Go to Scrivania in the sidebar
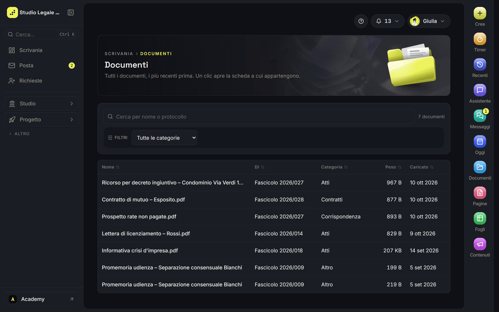The image size is (499, 312). click(x=42, y=50)
